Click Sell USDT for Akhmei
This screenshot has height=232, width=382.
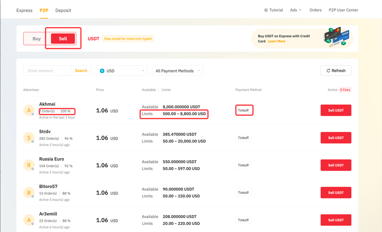click(x=336, y=110)
